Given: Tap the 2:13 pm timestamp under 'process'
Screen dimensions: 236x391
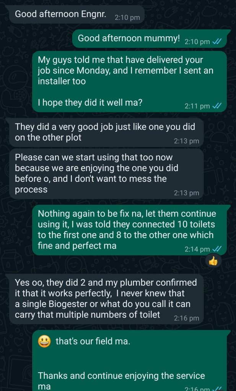Looking at the screenshot, I should (187, 193).
